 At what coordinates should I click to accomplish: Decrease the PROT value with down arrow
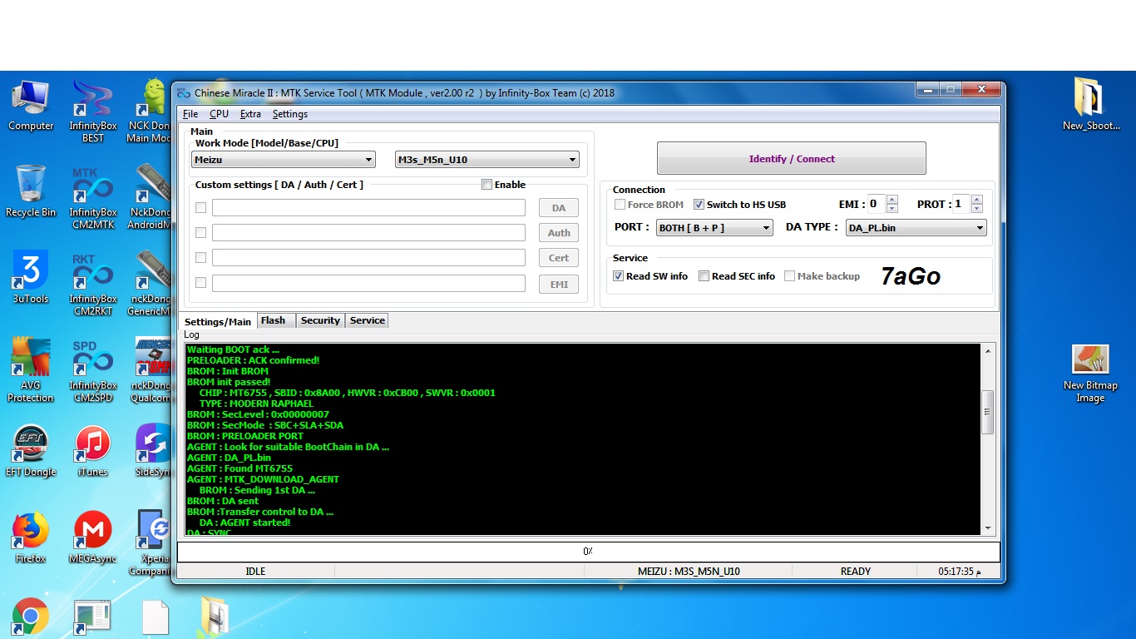(x=977, y=209)
